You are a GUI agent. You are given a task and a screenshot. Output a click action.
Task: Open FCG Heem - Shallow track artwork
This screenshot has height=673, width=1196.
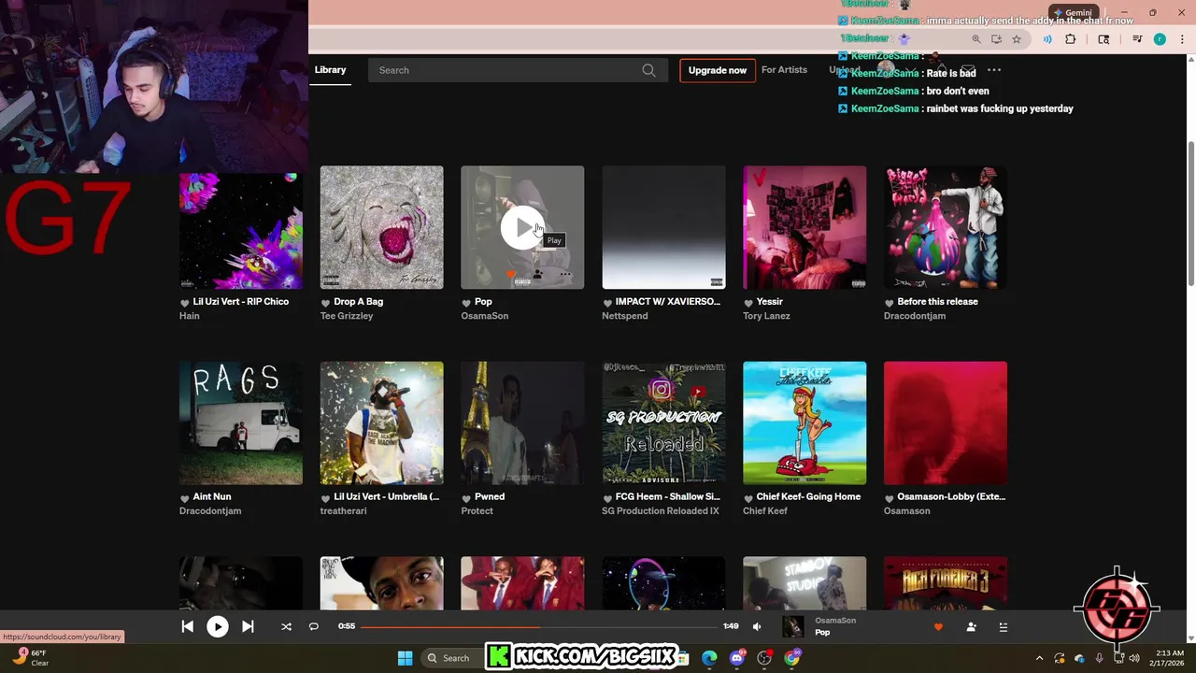(663, 423)
